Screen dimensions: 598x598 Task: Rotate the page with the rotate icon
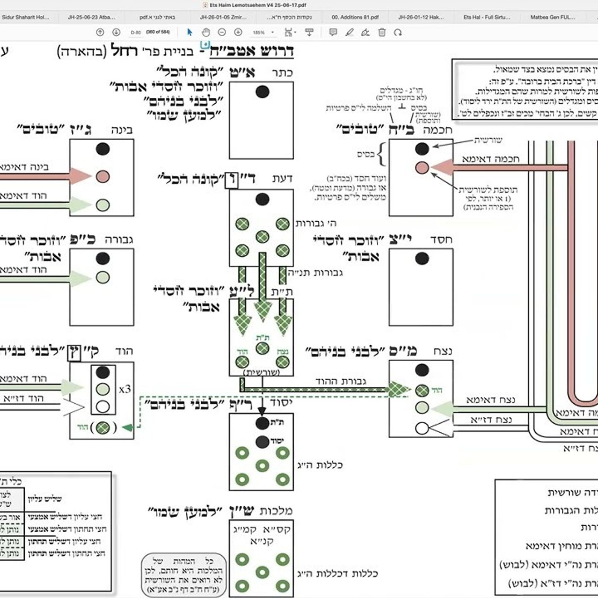(x=398, y=32)
